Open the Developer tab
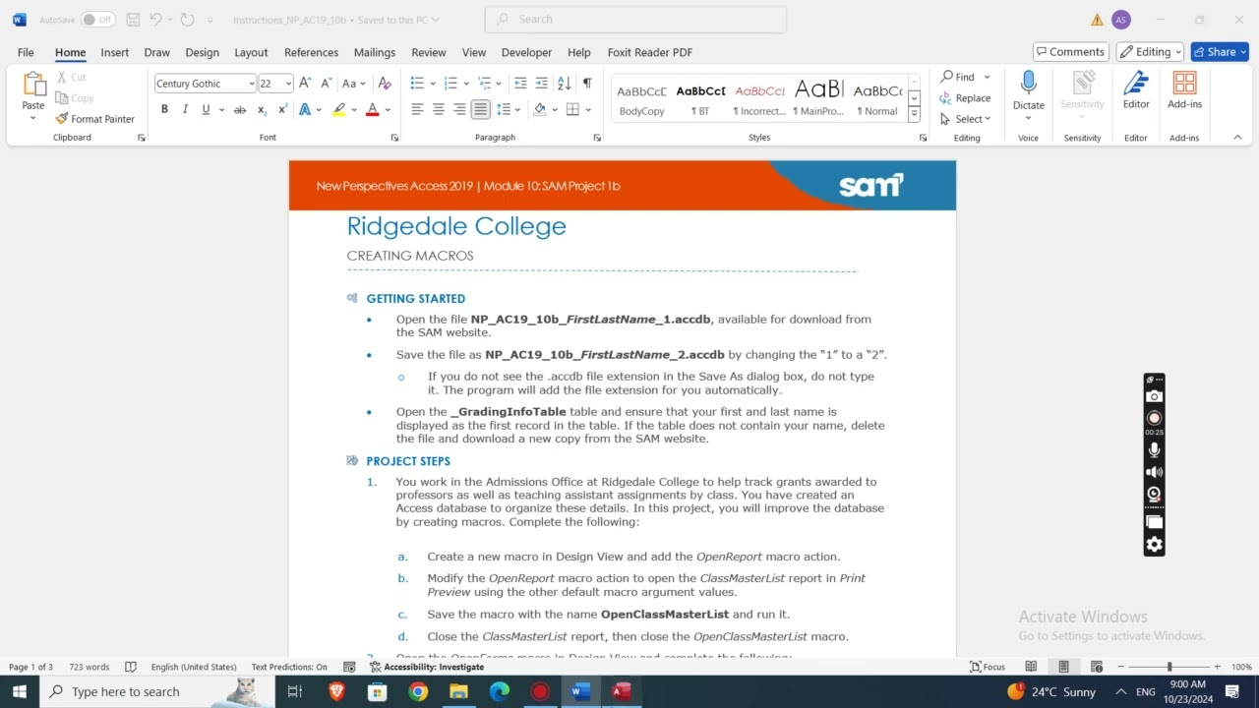Image resolution: width=1259 pixels, height=708 pixels. point(526,52)
